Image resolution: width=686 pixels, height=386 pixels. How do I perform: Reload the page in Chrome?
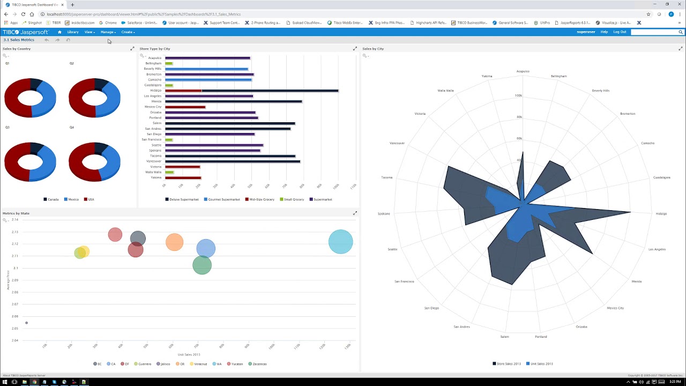[x=23, y=14]
